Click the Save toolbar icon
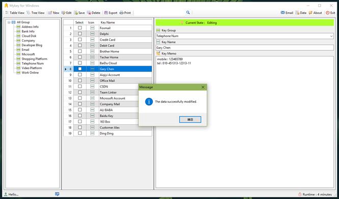Screen dimensions: 339x199 click(x=76, y=13)
